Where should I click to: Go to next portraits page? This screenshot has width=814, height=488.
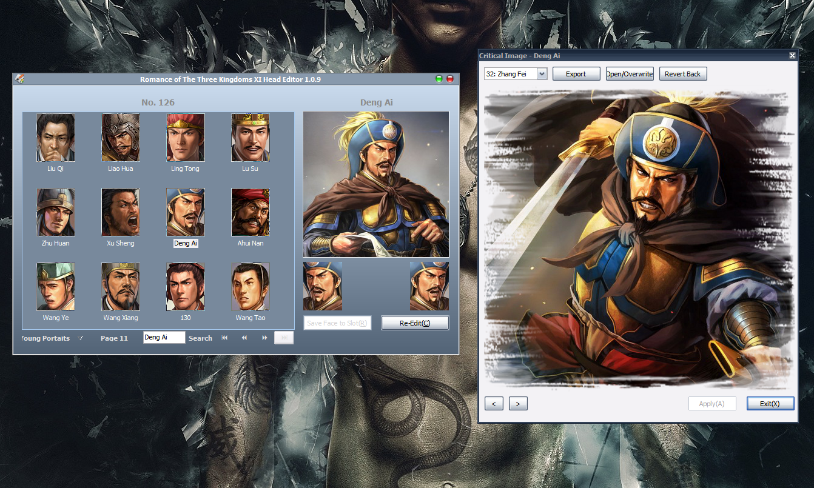click(x=264, y=338)
